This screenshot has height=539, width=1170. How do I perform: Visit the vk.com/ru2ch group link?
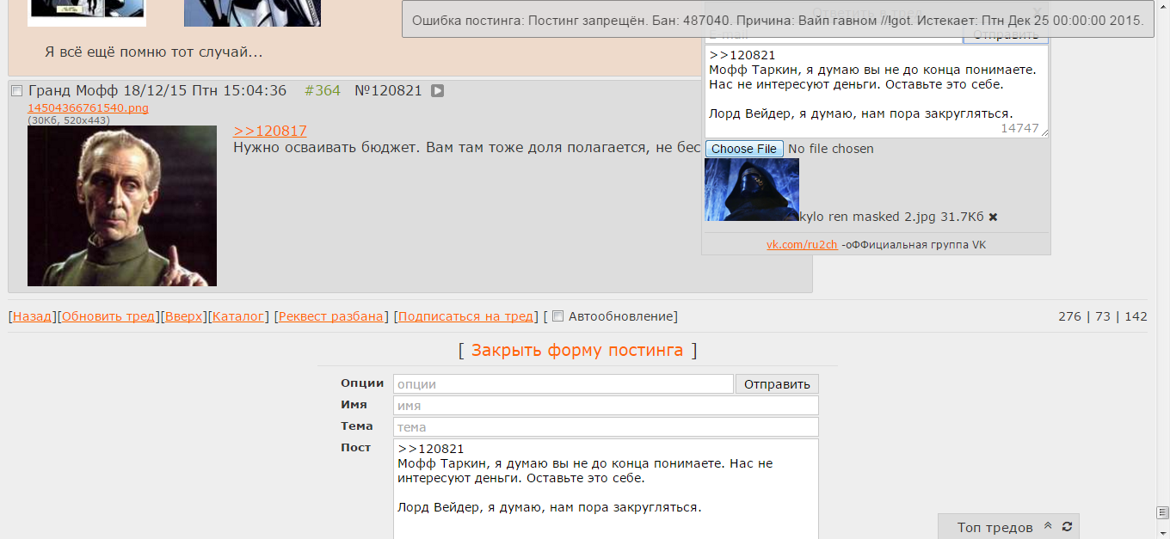coord(802,245)
